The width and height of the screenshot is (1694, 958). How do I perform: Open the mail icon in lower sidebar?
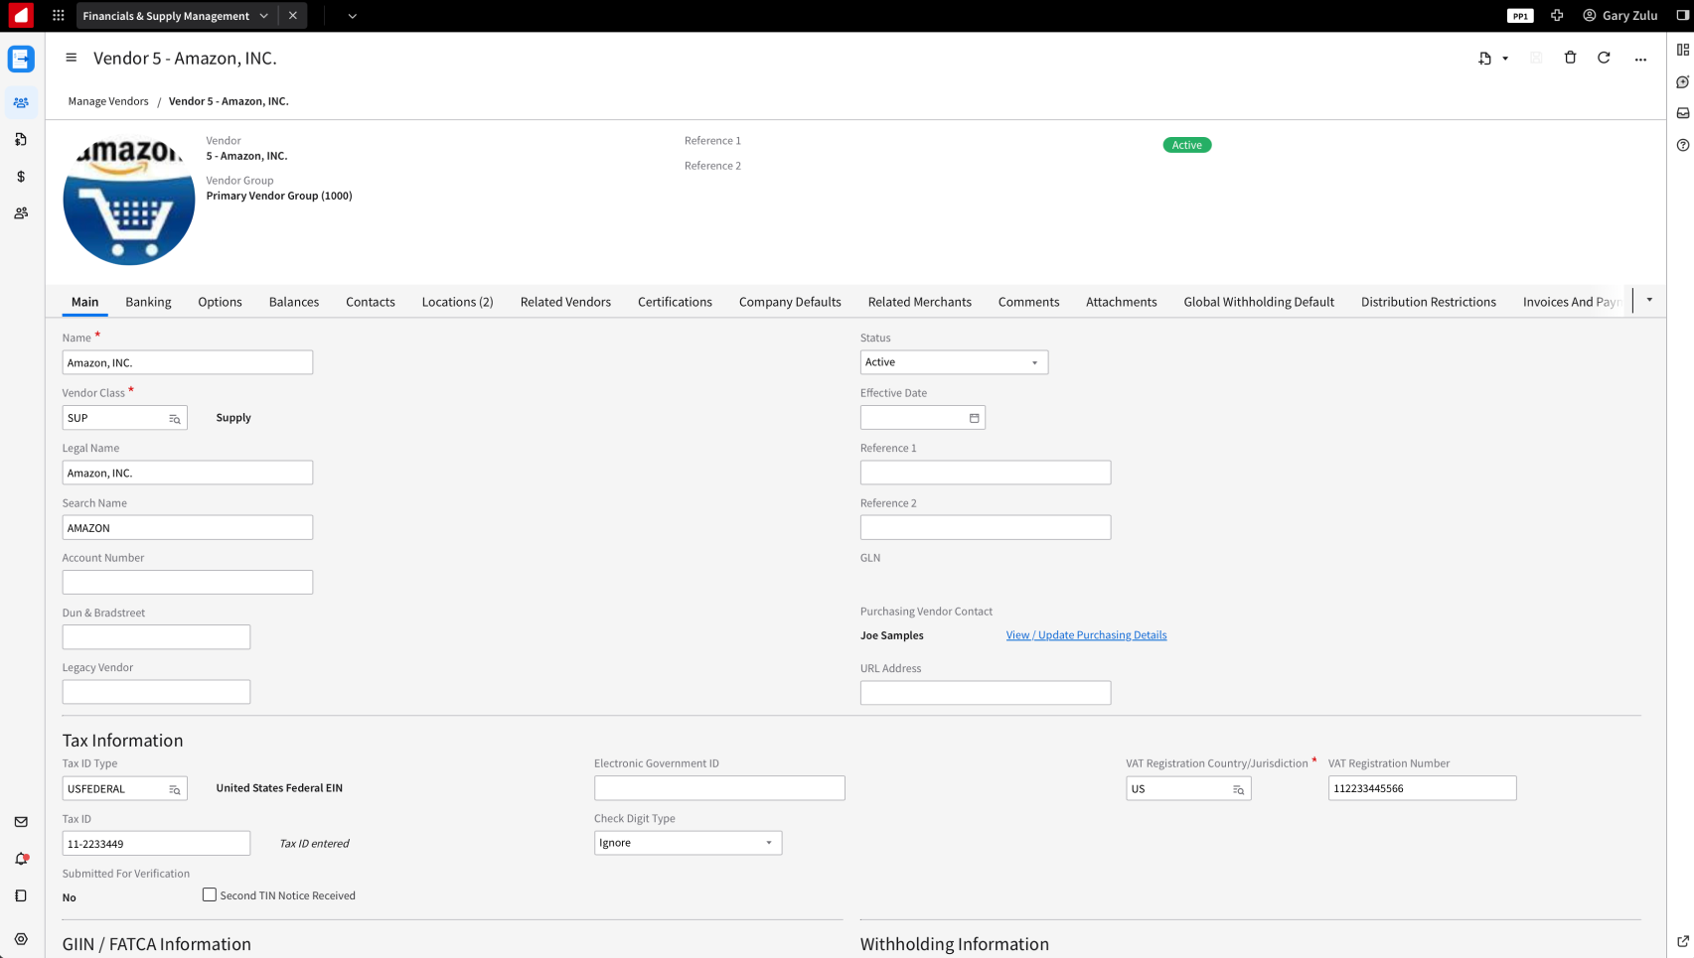click(21, 822)
